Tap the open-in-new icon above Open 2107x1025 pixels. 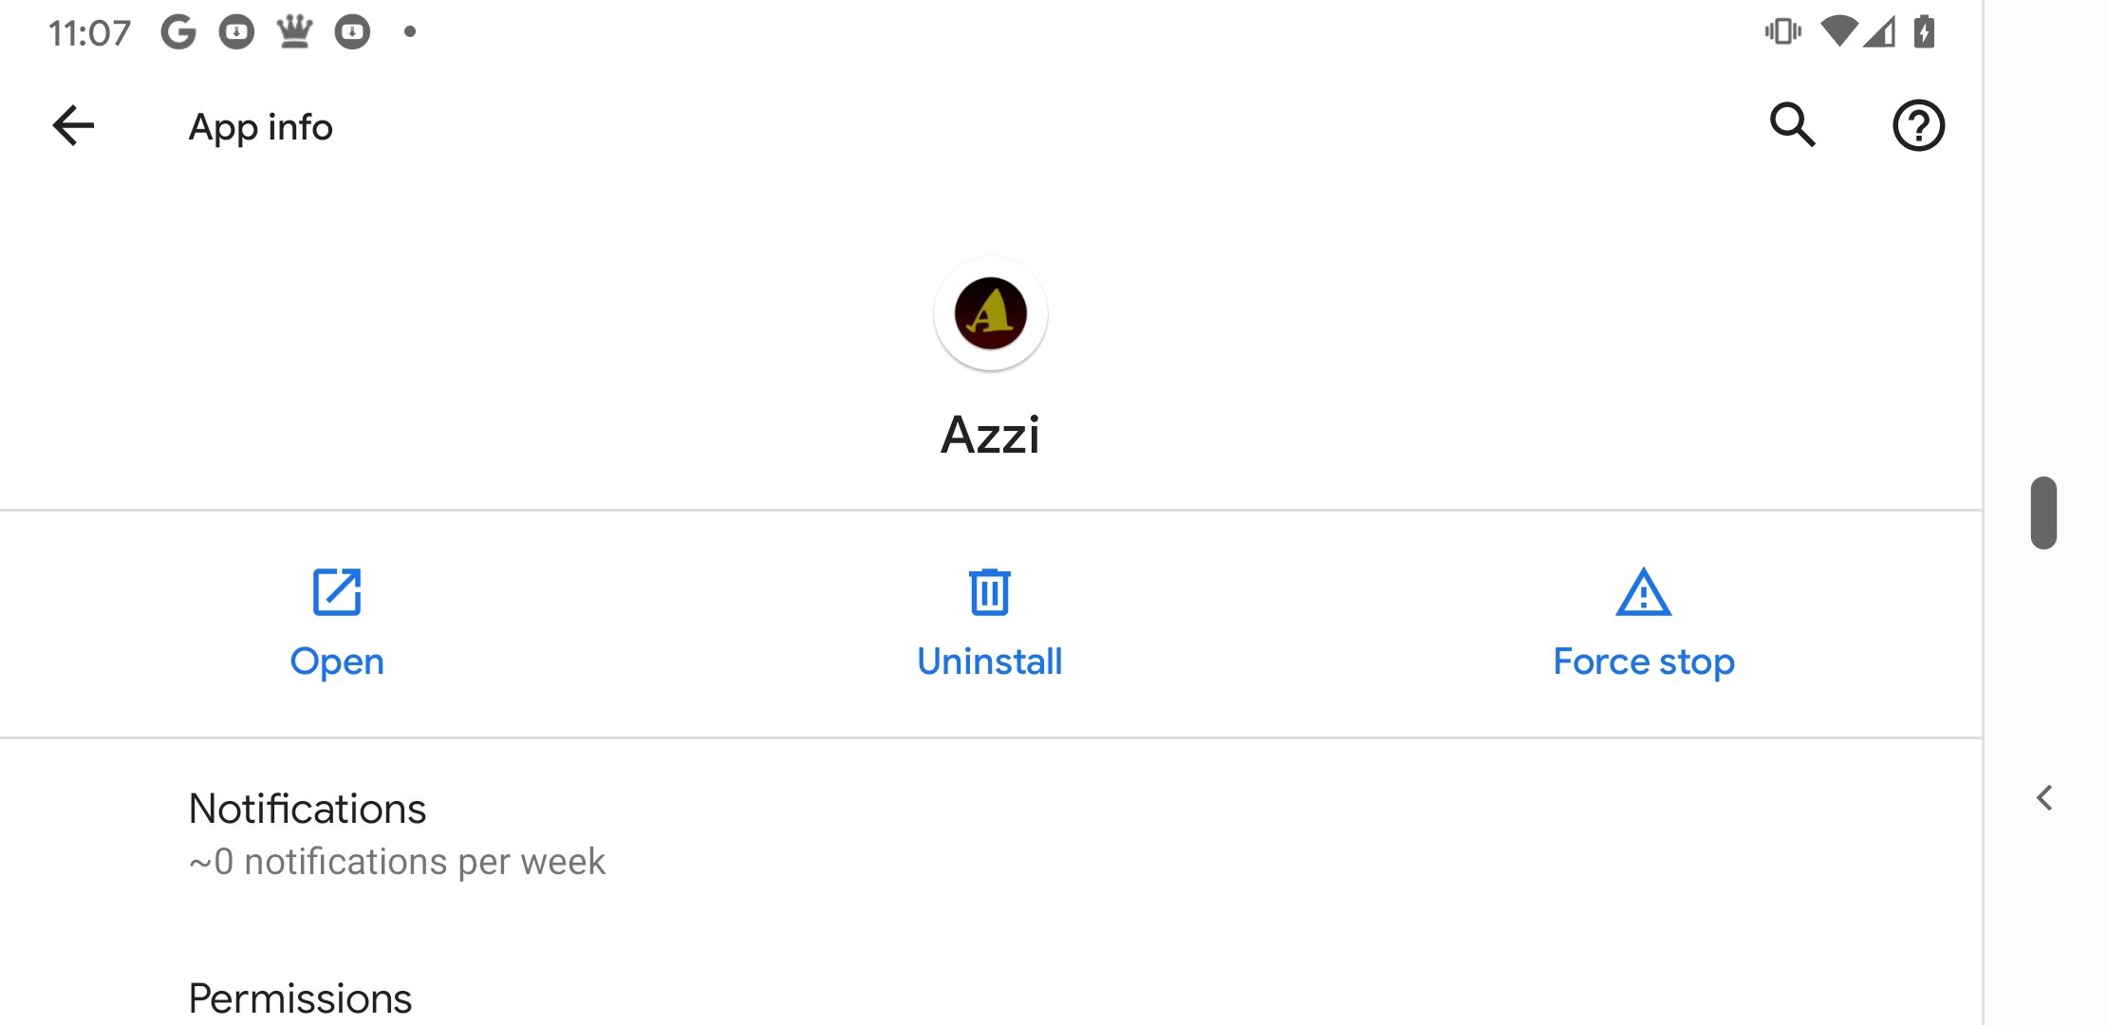coord(337,592)
